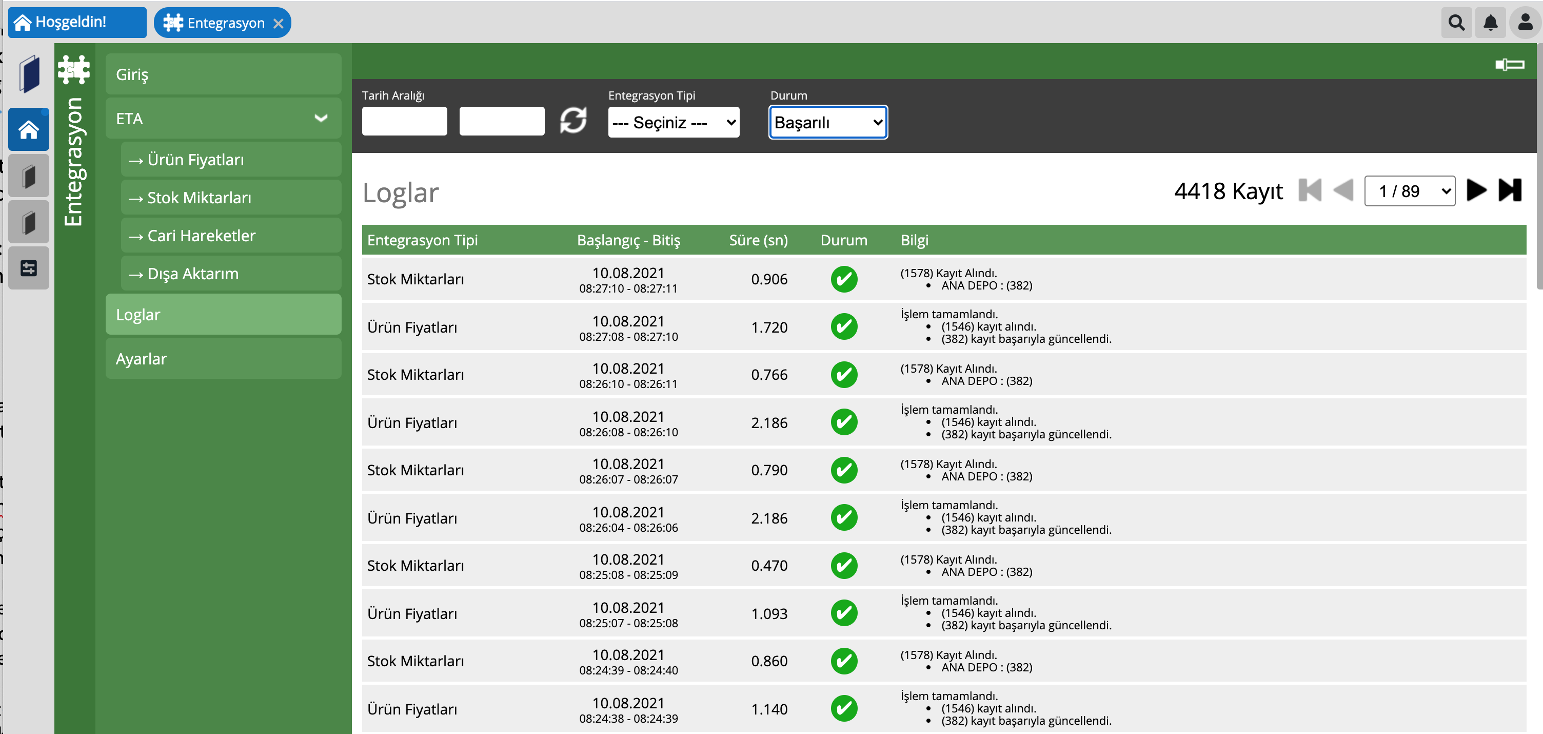Click the Loglar page heading

click(401, 193)
